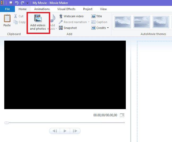172x142 pixels.
Task: Click the black video preview monitor
Action: point(65,75)
